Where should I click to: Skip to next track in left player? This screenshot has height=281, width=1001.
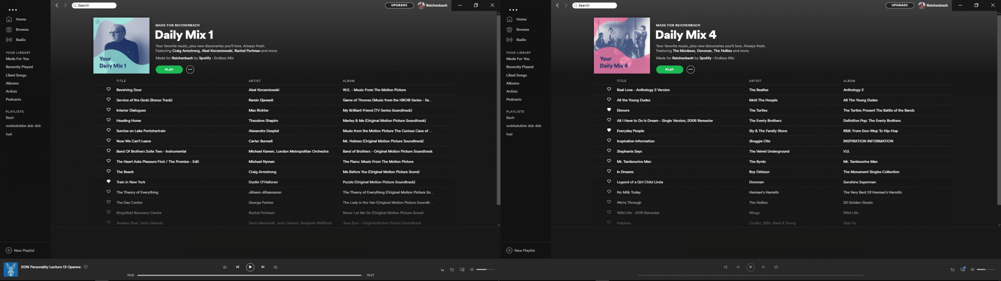263,267
